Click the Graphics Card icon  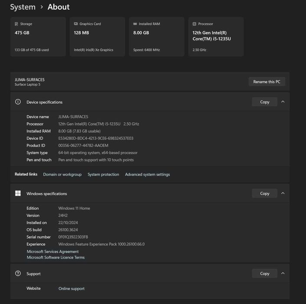[76, 24]
